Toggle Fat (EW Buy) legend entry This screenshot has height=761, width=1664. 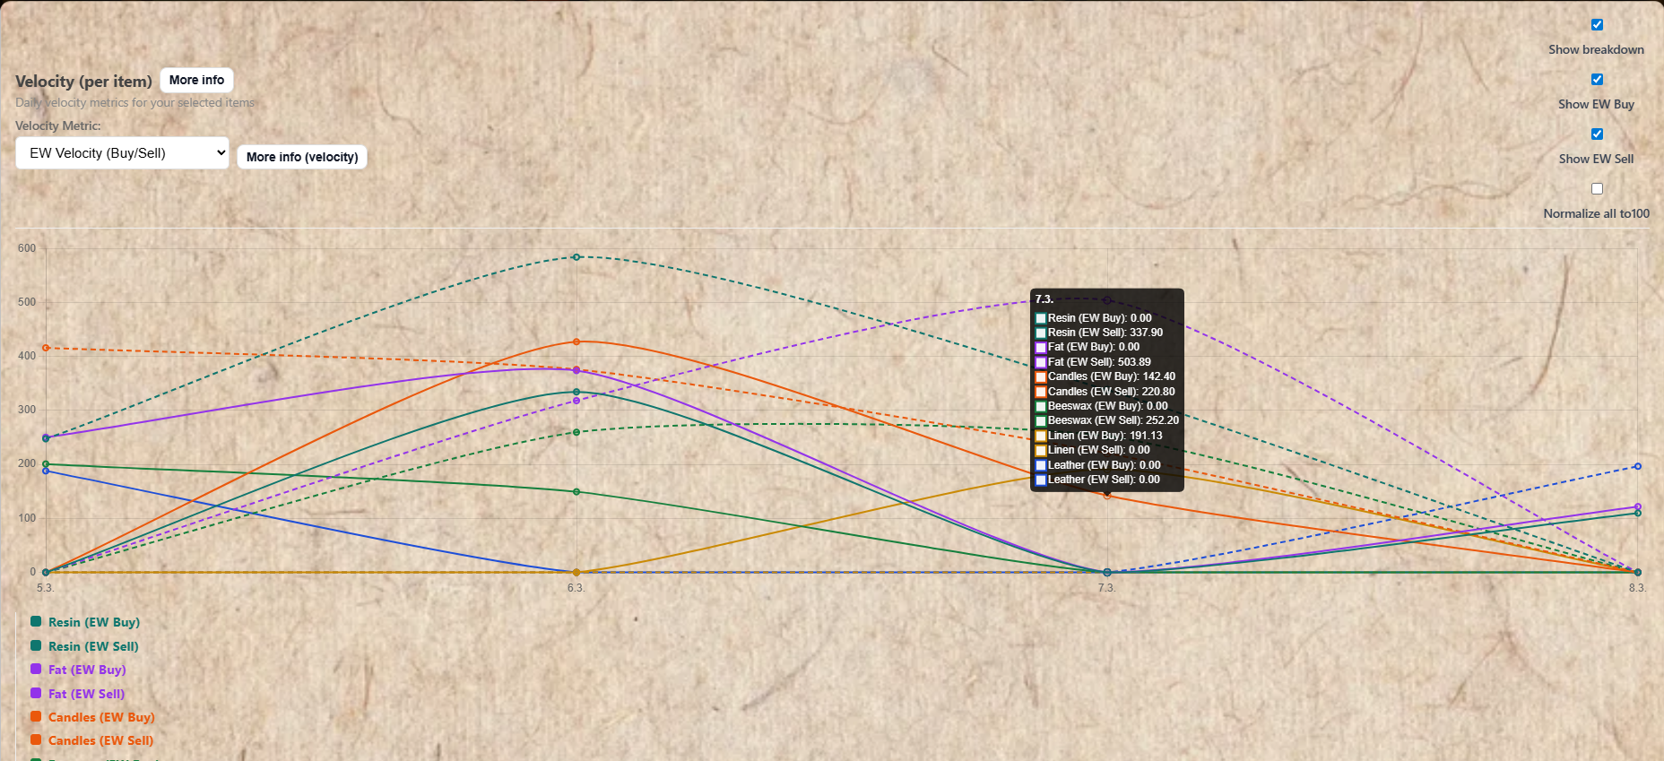coord(78,670)
